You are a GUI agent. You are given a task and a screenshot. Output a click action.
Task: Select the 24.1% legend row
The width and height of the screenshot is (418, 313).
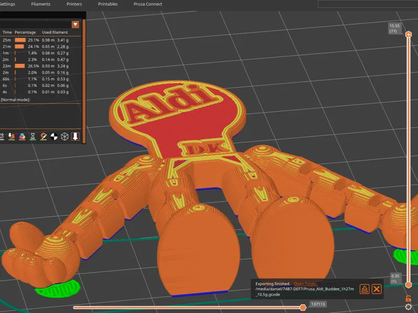(x=41, y=46)
